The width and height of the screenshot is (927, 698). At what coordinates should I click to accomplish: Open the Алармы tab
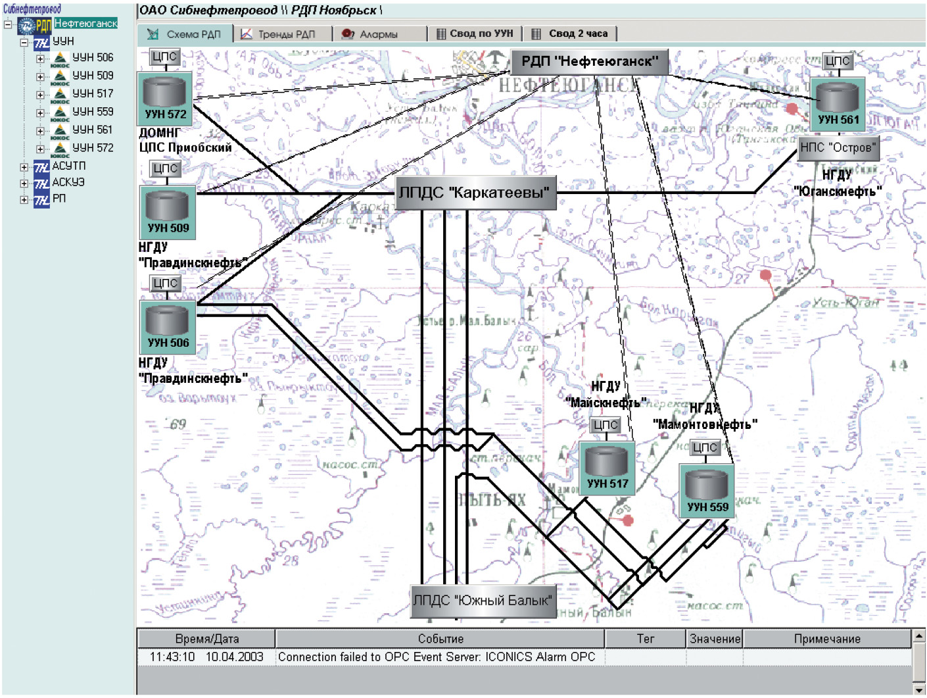(380, 34)
